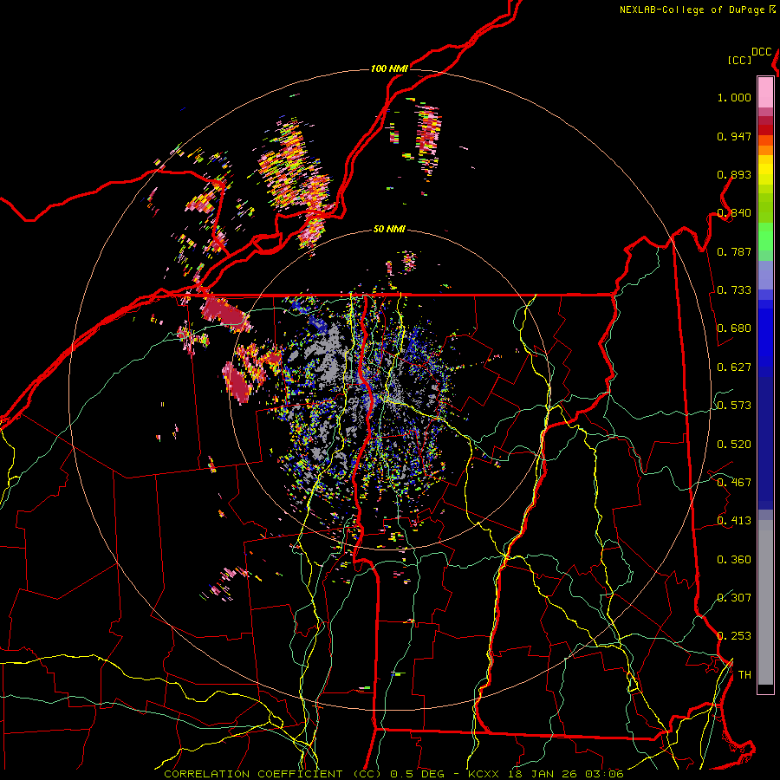
Task: Click the KCXX radar site identifier
Action: 484,774
